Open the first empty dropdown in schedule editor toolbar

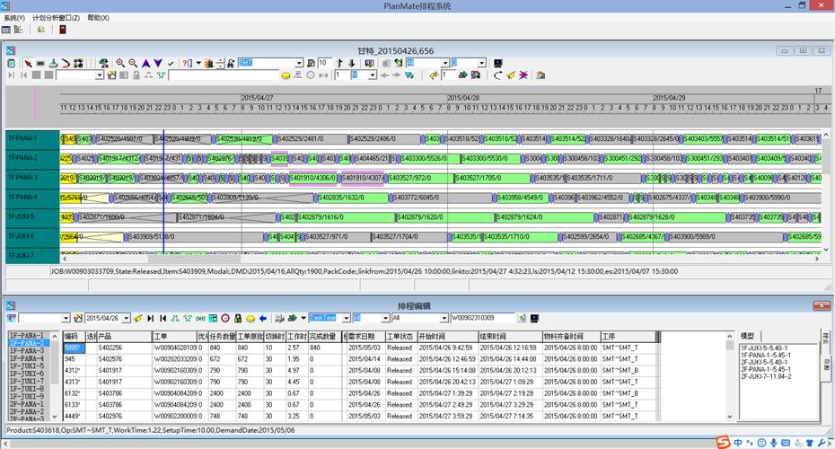pyautogui.click(x=66, y=318)
